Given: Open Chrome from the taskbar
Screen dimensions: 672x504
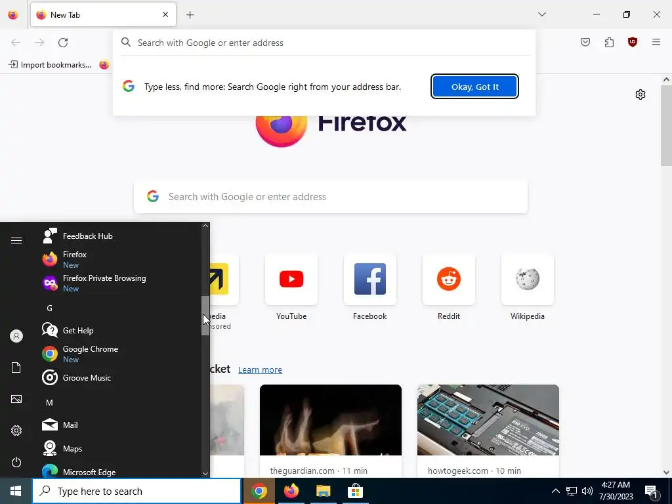Looking at the screenshot, I should pyautogui.click(x=259, y=491).
